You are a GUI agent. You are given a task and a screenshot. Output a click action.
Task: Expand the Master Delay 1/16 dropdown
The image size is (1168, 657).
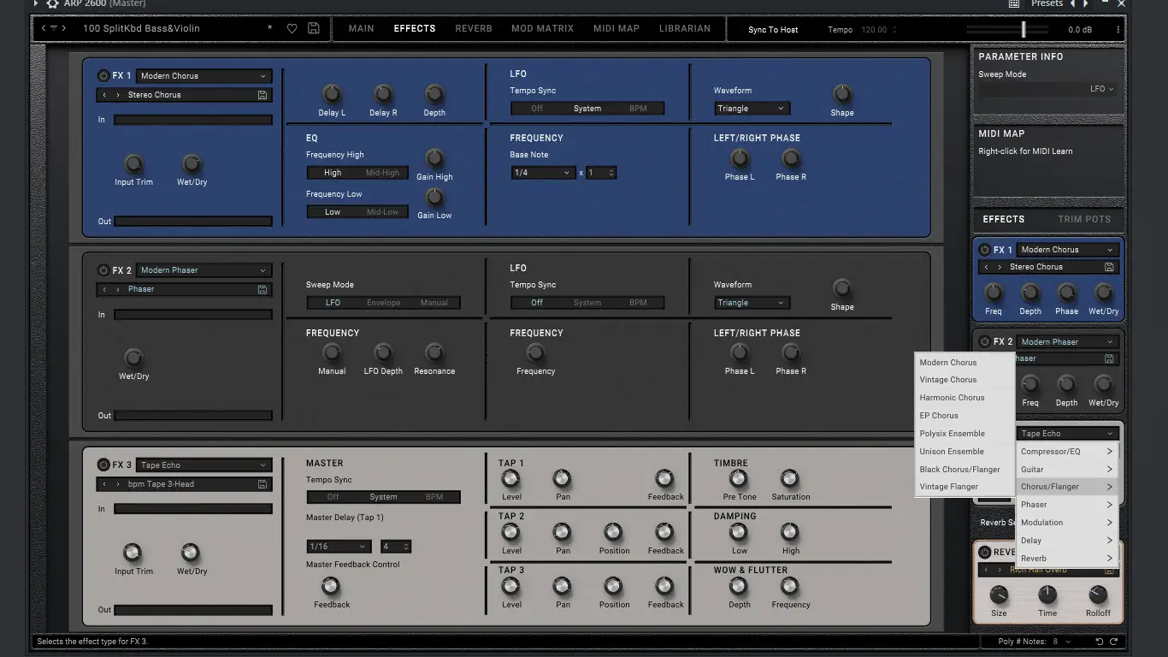click(338, 547)
